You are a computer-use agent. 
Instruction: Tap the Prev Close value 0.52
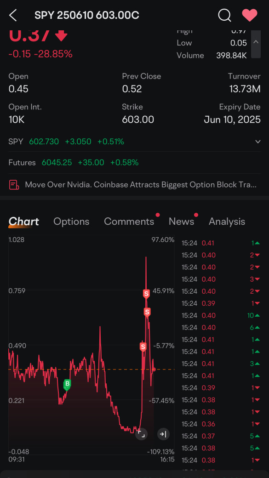pos(132,89)
